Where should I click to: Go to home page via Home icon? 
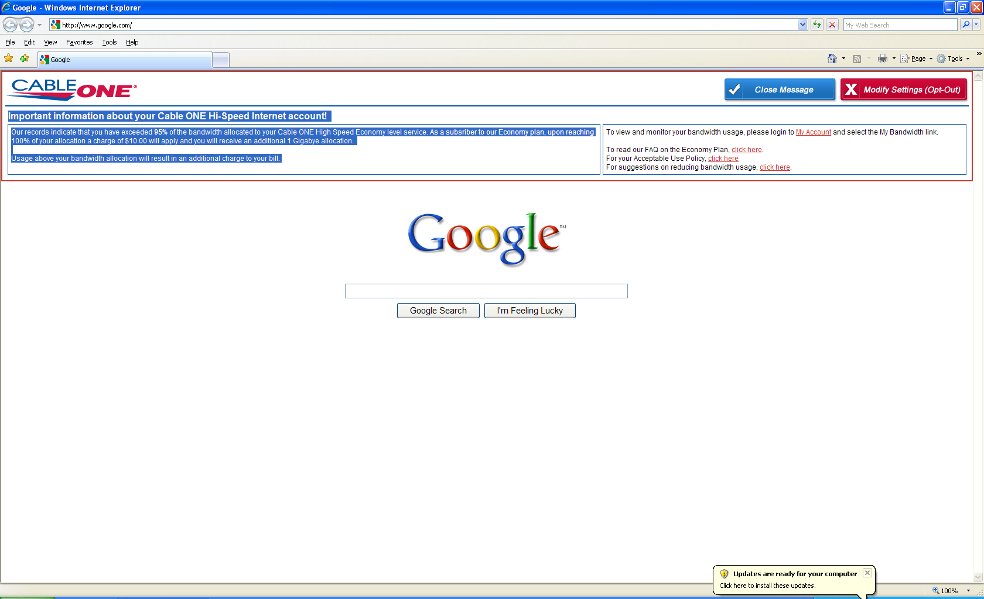pos(832,58)
